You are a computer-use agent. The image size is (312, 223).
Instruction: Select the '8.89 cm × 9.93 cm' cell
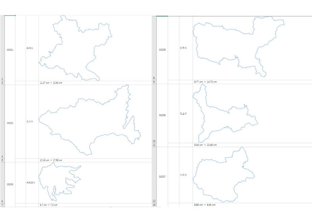point(252,205)
